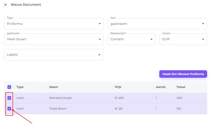The height and width of the screenshot is (128, 211).
Task: Expand the Aan dropdown showing gastnaam
Action: (157, 24)
